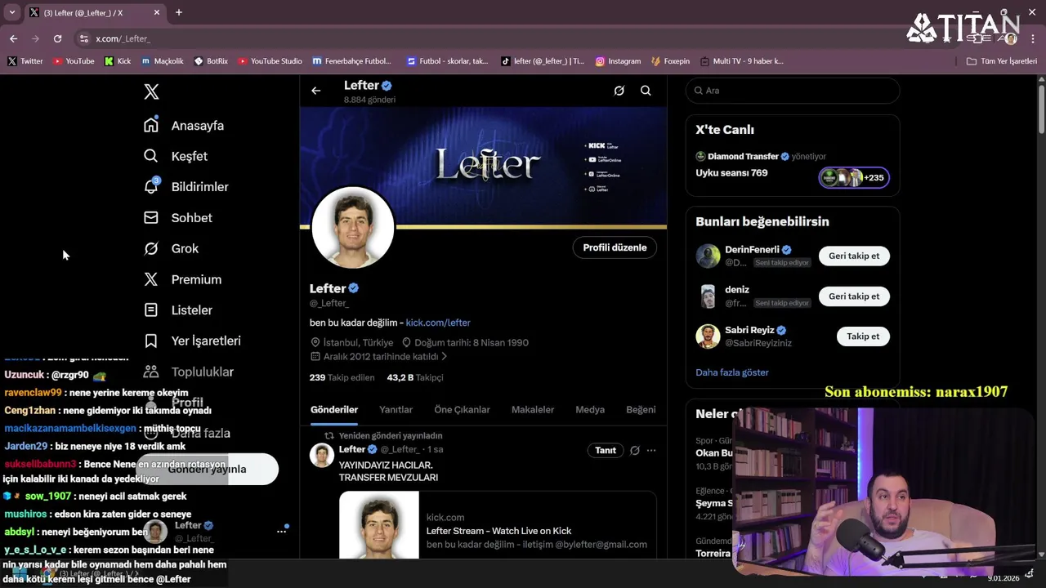This screenshot has width=1046, height=588.
Task: Open the Lefter profile picture
Action: tap(353, 228)
